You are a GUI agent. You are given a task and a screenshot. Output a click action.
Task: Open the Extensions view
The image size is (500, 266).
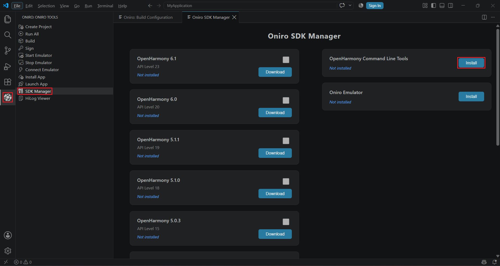[8, 82]
